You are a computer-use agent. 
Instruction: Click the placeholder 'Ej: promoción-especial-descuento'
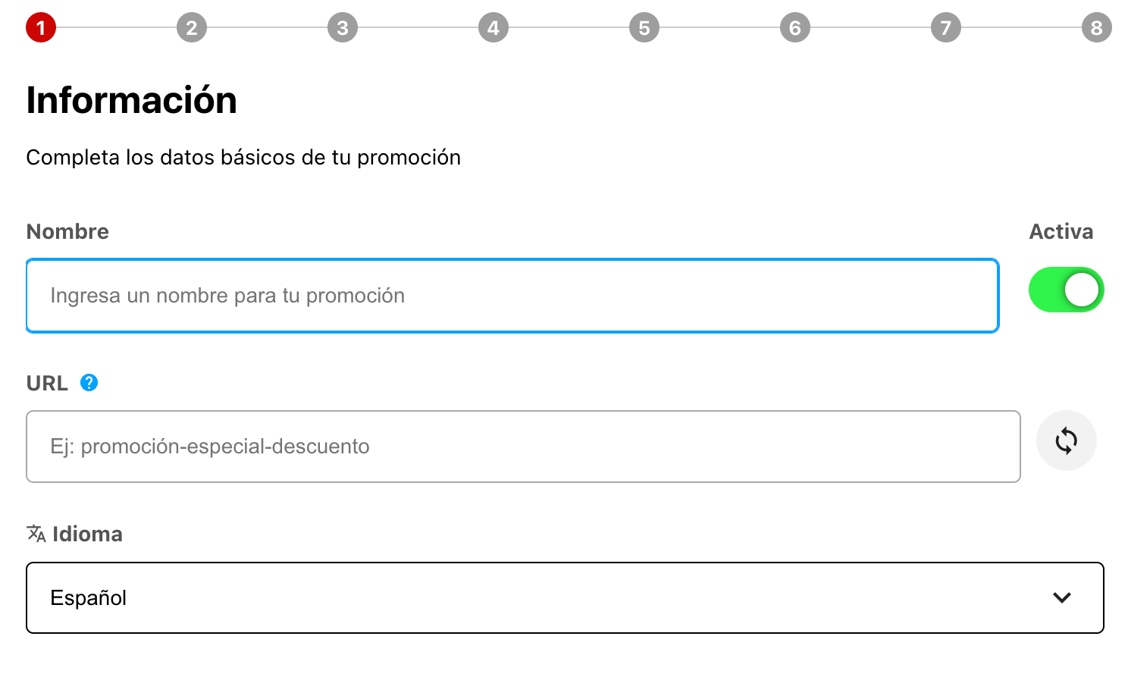pyautogui.click(x=209, y=447)
